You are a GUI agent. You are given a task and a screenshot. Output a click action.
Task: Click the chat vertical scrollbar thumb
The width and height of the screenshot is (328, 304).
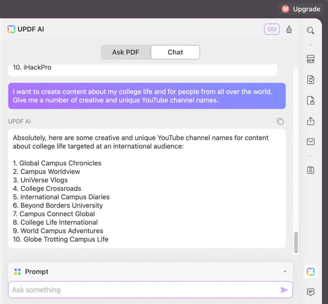tap(296, 242)
